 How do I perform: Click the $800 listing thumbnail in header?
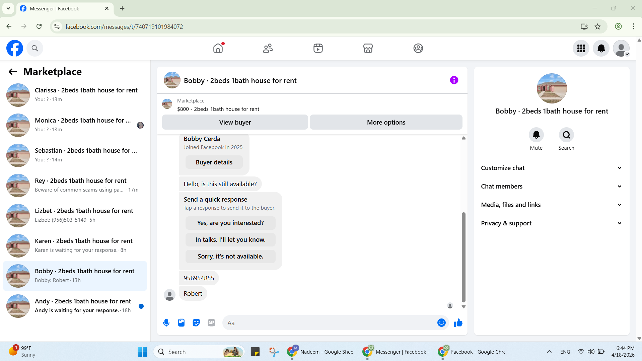(167, 104)
